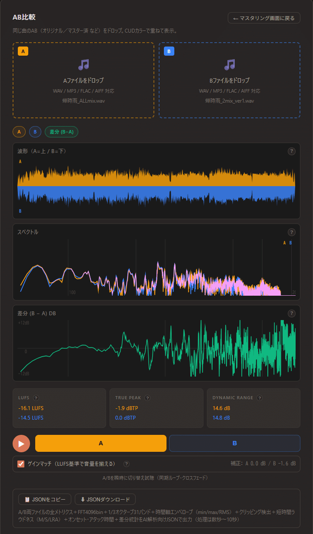Image resolution: width=313 pixels, height=534 pixels.
Task: Click the 差分 (B − A) DB panel title
Action: 37,314
